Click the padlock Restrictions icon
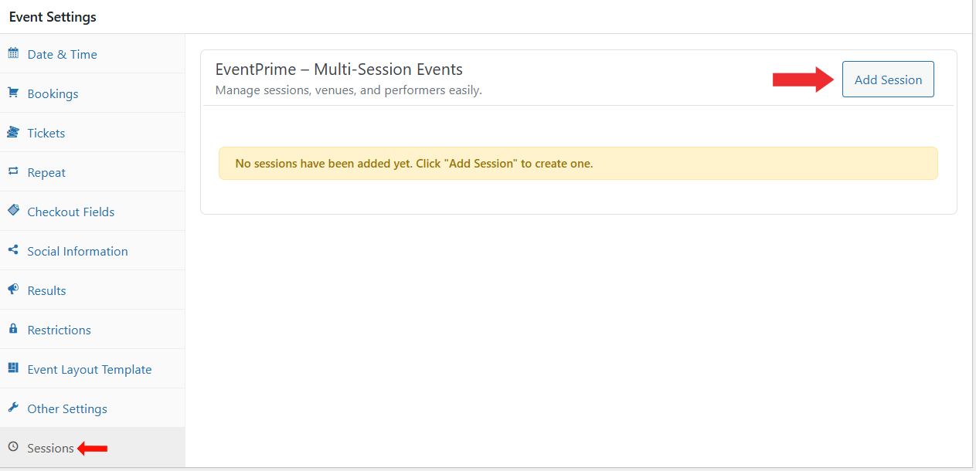976x471 pixels. pyautogui.click(x=13, y=329)
